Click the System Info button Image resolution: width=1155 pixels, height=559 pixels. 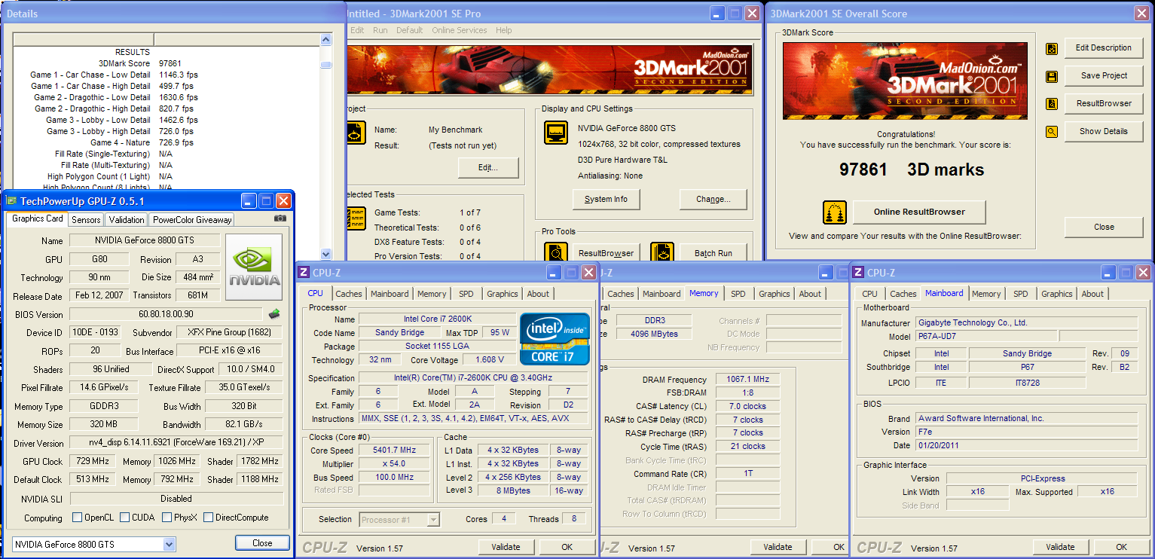click(607, 199)
